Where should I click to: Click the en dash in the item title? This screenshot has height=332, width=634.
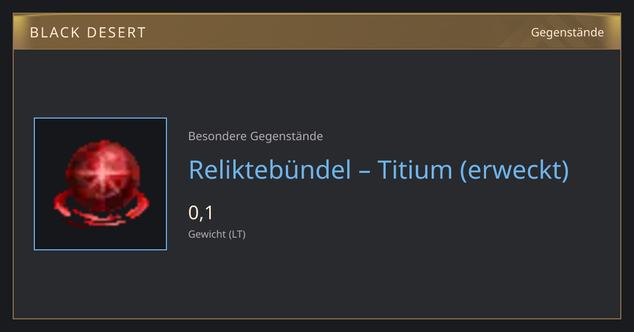(365, 171)
